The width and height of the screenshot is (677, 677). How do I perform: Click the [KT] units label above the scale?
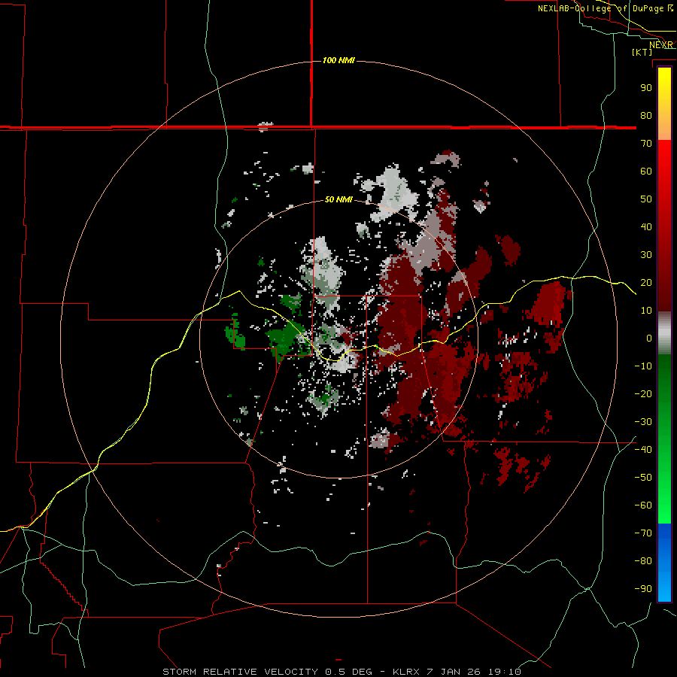pos(642,52)
